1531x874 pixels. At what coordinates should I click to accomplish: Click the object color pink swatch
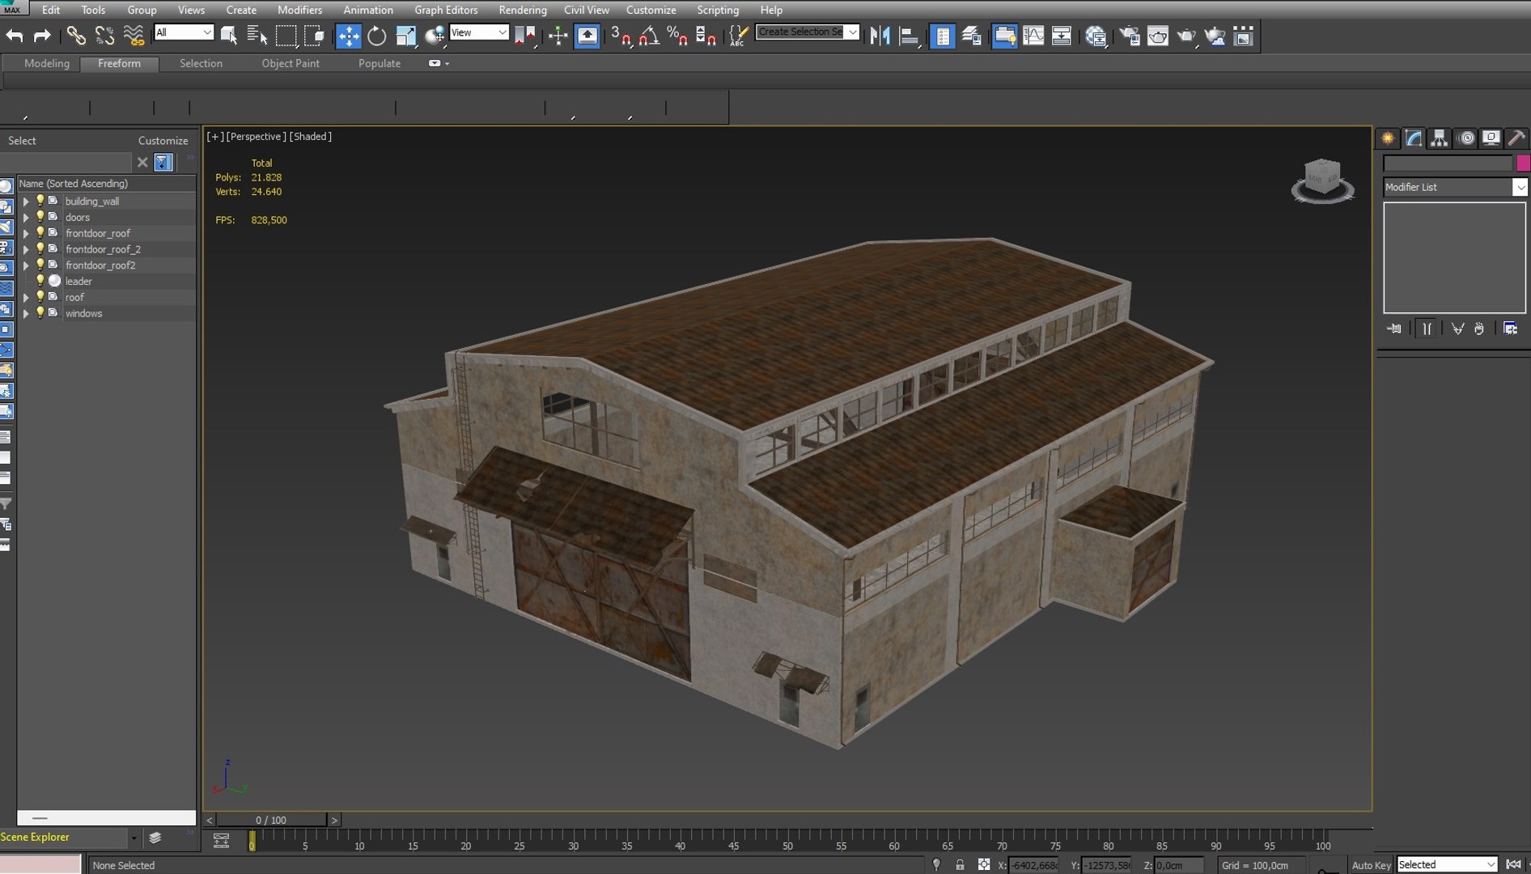click(1523, 163)
